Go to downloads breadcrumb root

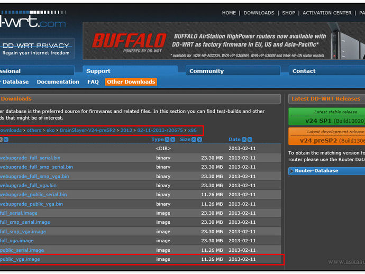pos(11,130)
